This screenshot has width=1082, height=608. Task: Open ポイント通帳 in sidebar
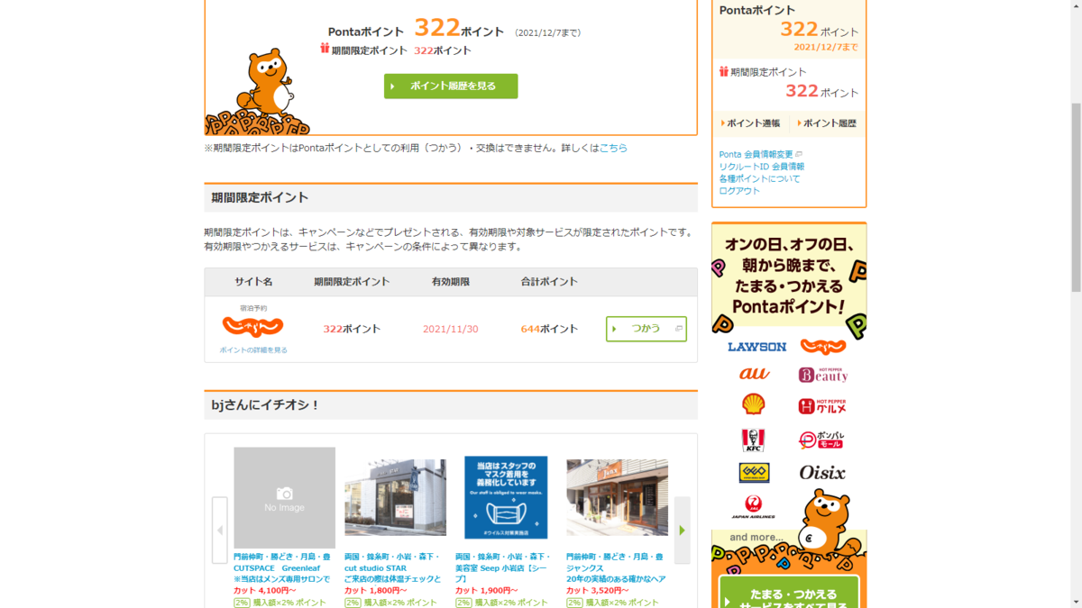point(751,123)
